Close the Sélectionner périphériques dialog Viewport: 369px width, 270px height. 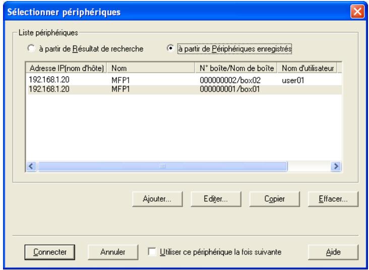[357, 12]
